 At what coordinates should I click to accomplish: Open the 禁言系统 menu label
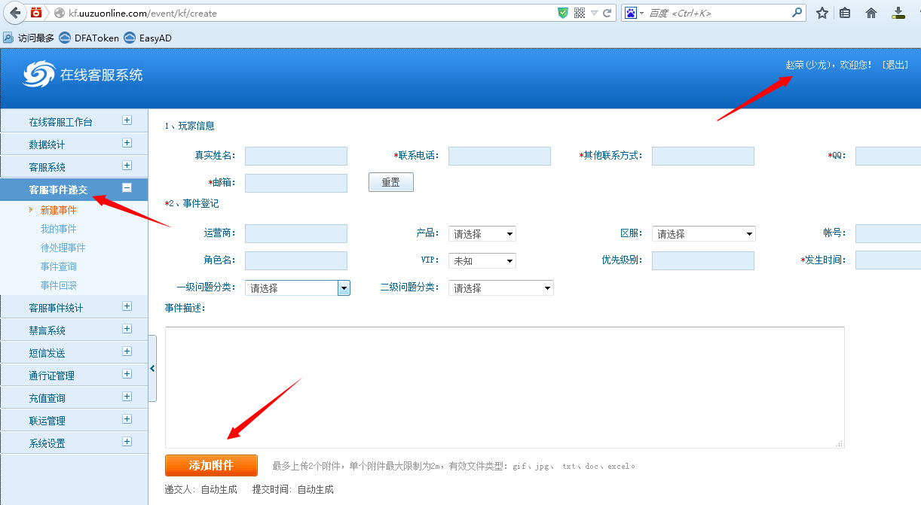47,330
